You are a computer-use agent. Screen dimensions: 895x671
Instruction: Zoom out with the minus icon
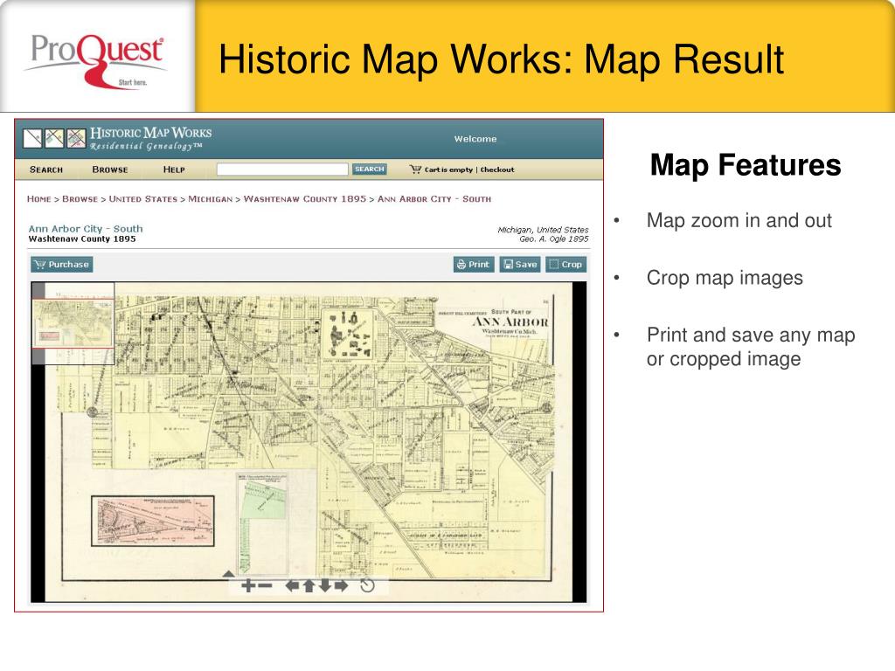point(265,585)
